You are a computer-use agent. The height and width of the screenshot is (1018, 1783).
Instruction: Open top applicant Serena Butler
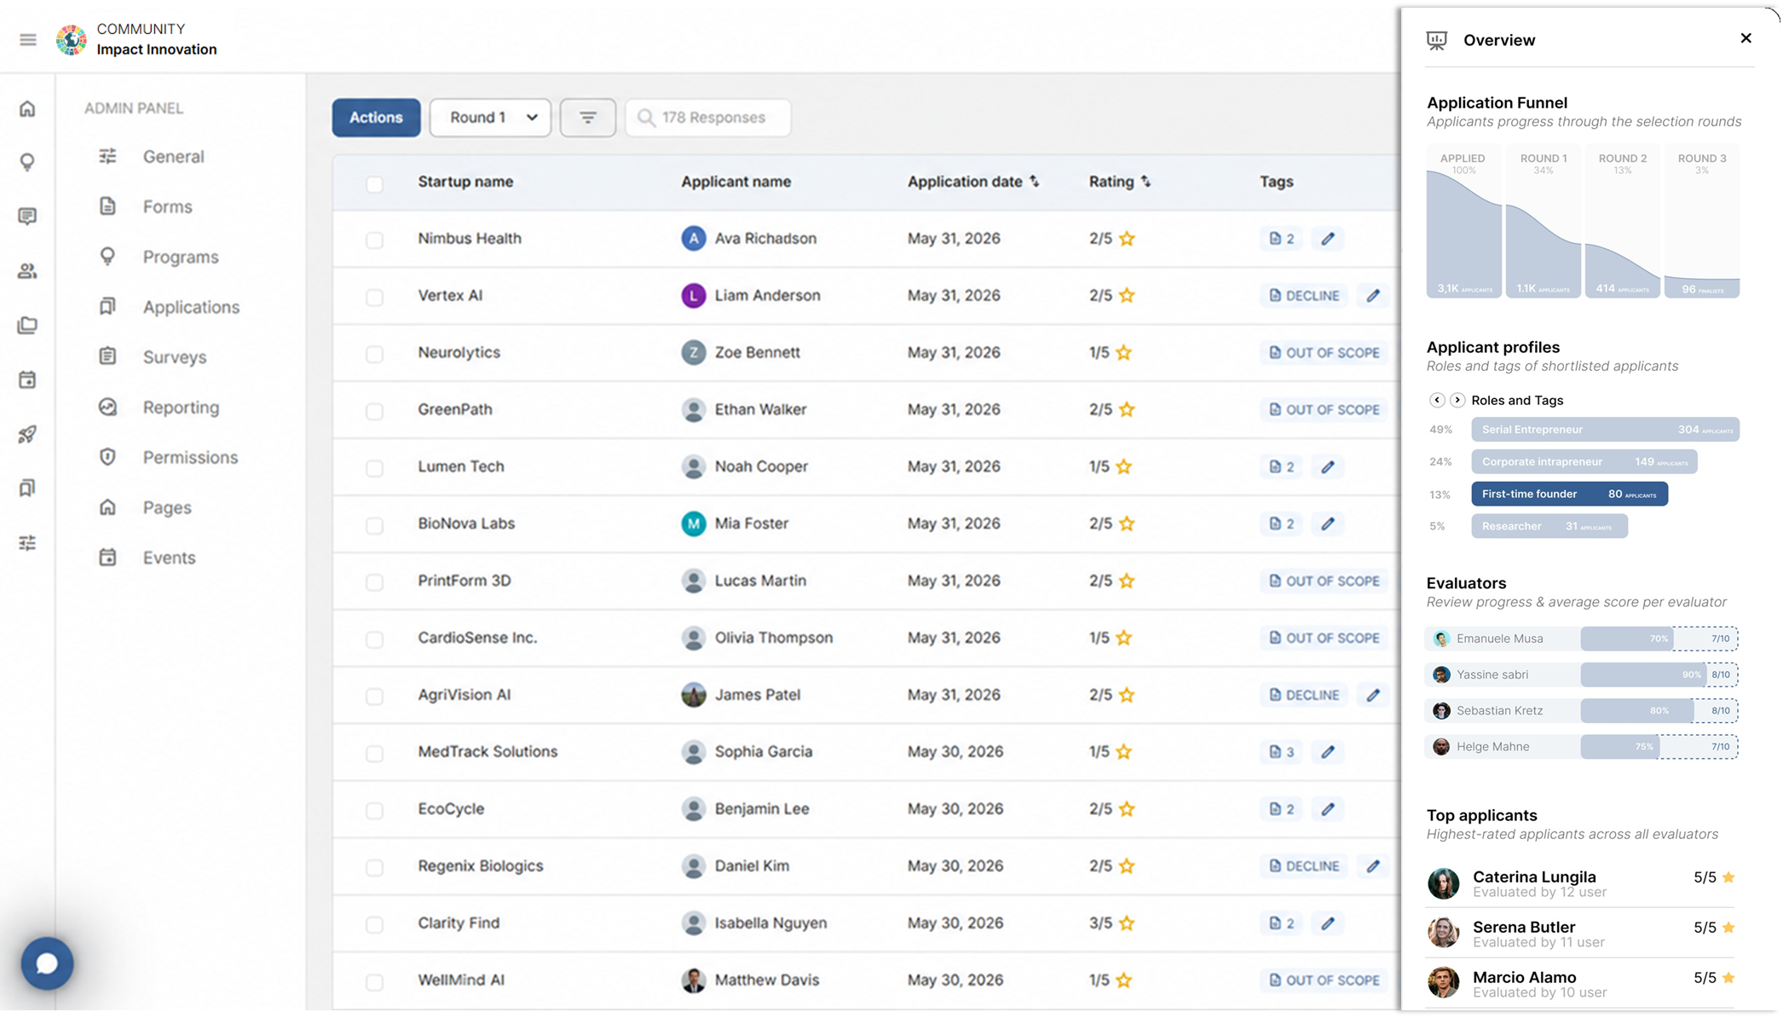tap(1581, 934)
